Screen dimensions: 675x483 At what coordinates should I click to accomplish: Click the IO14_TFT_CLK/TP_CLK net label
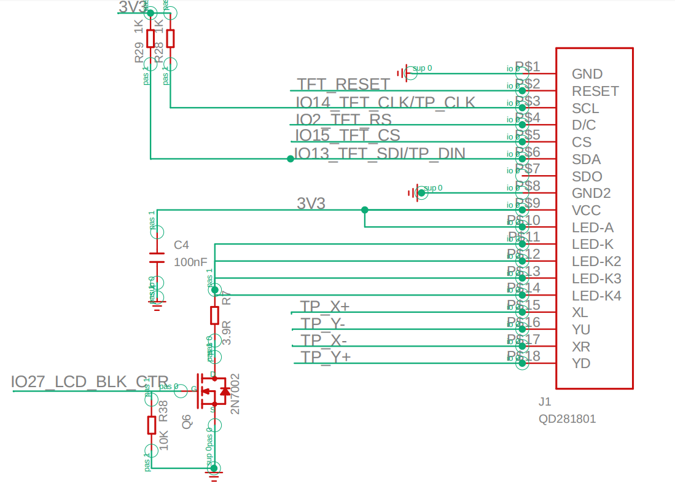point(385,102)
